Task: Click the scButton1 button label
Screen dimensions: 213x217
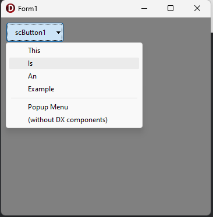Action: (x=30, y=33)
